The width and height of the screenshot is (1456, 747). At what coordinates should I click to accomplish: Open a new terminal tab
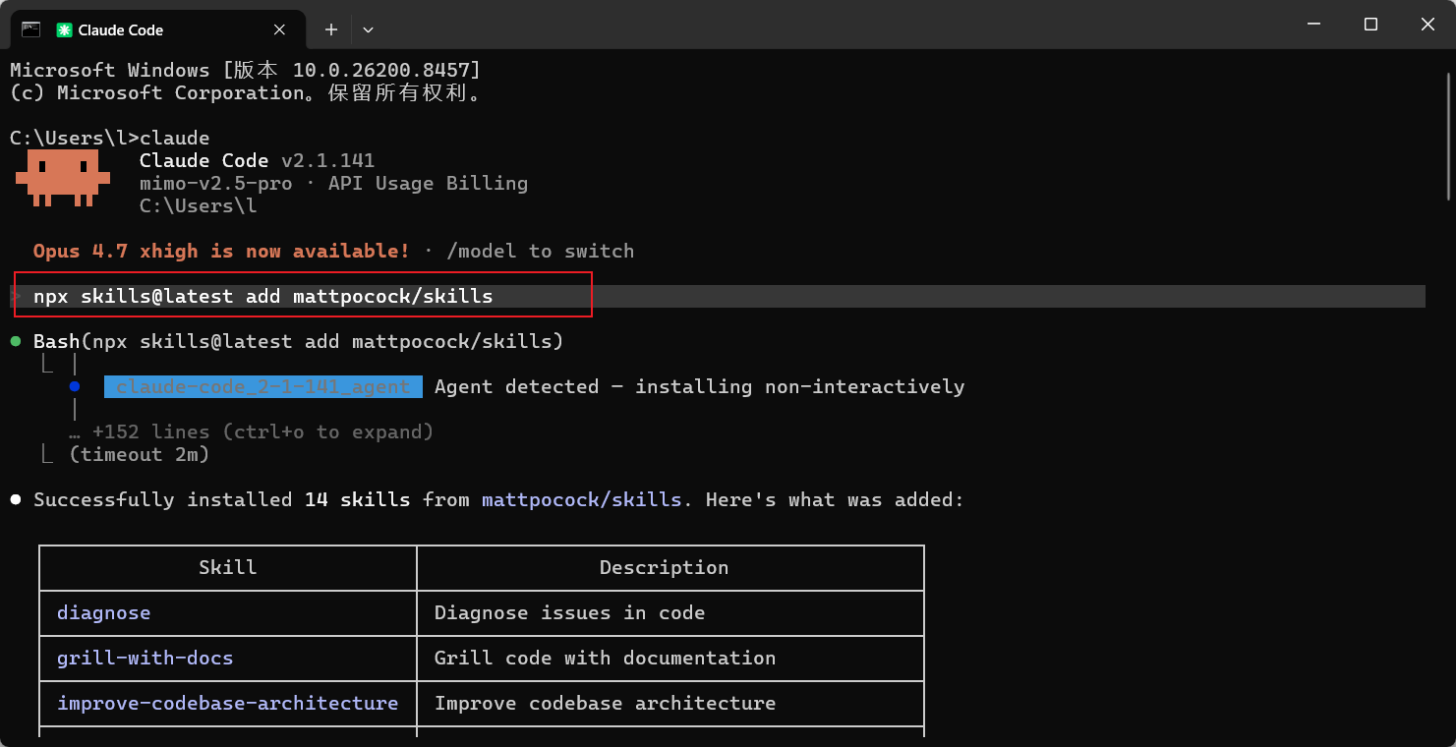[331, 29]
